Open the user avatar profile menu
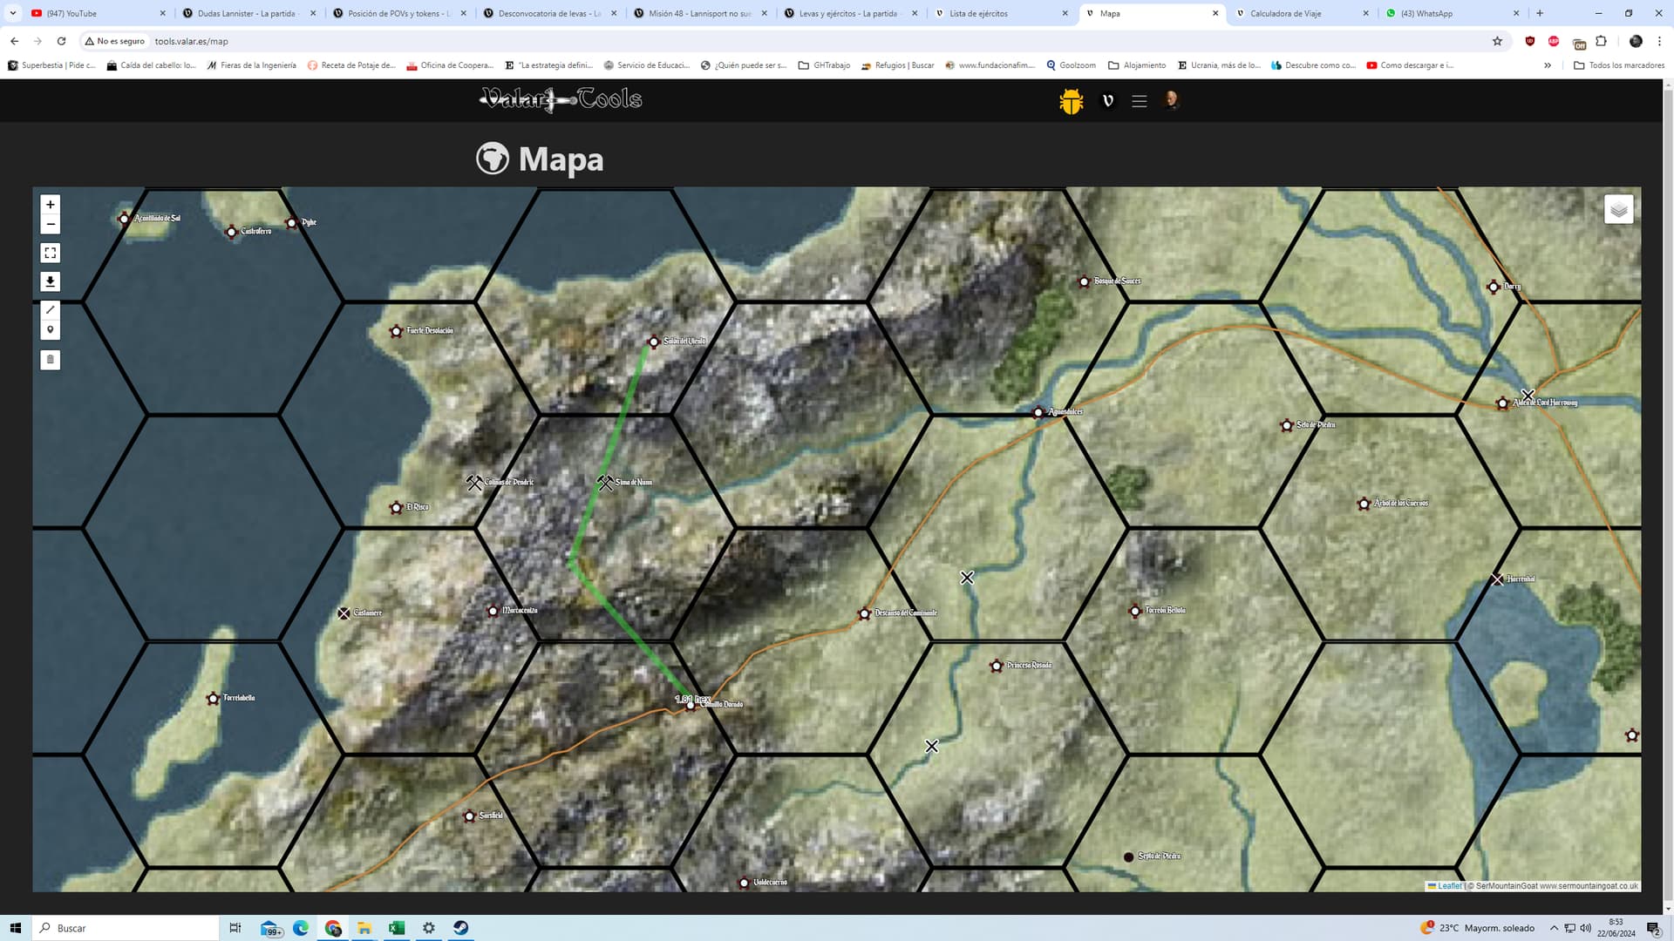Viewport: 1674px width, 941px height. pyautogui.click(x=1172, y=100)
